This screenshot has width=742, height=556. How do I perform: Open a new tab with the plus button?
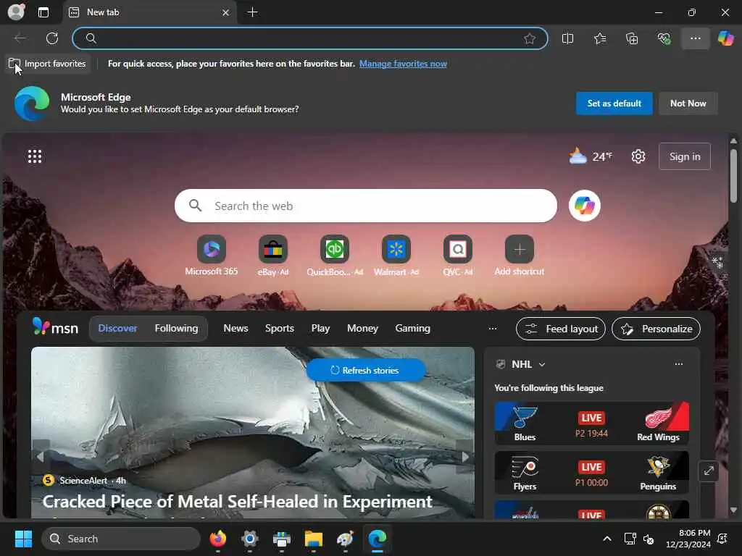(x=253, y=12)
